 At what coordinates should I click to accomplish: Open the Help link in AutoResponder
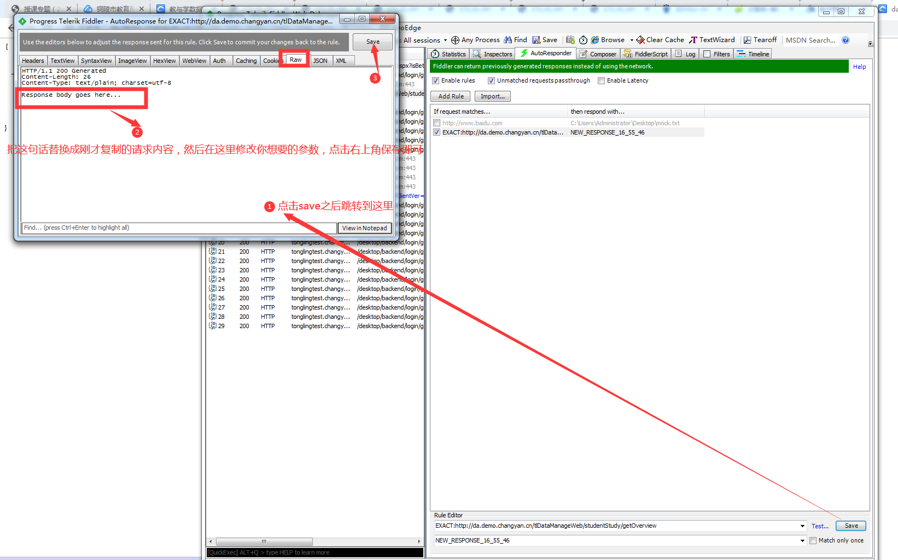click(x=859, y=67)
